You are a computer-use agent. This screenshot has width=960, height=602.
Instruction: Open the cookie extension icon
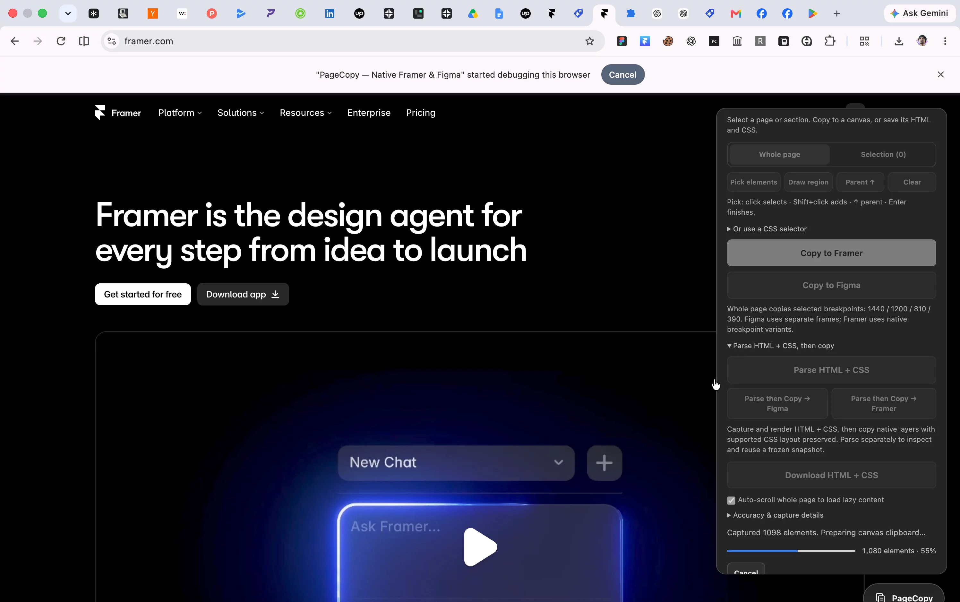click(668, 41)
